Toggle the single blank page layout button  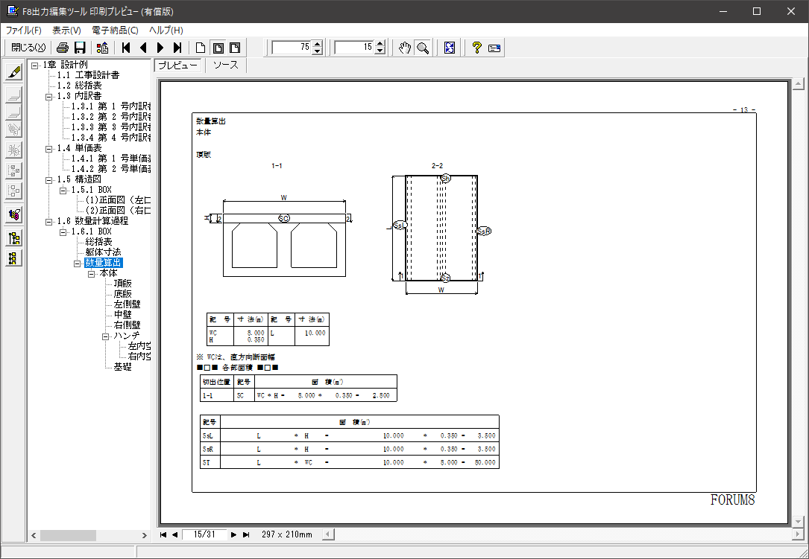tap(200, 48)
